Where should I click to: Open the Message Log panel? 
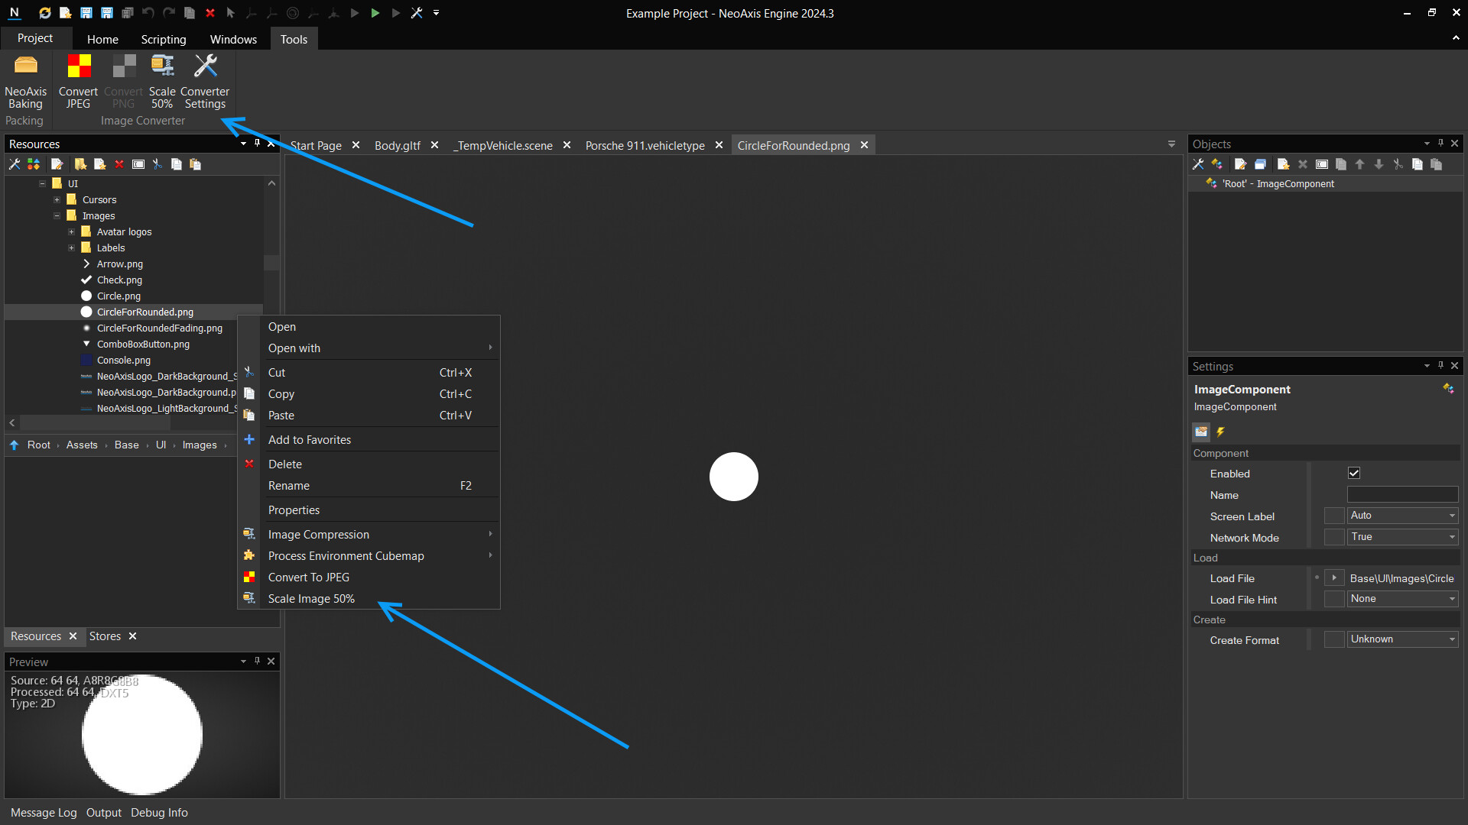click(44, 813)
